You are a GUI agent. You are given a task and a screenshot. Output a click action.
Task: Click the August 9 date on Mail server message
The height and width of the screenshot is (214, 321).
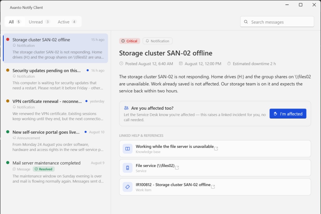click(x=97, y=163)
